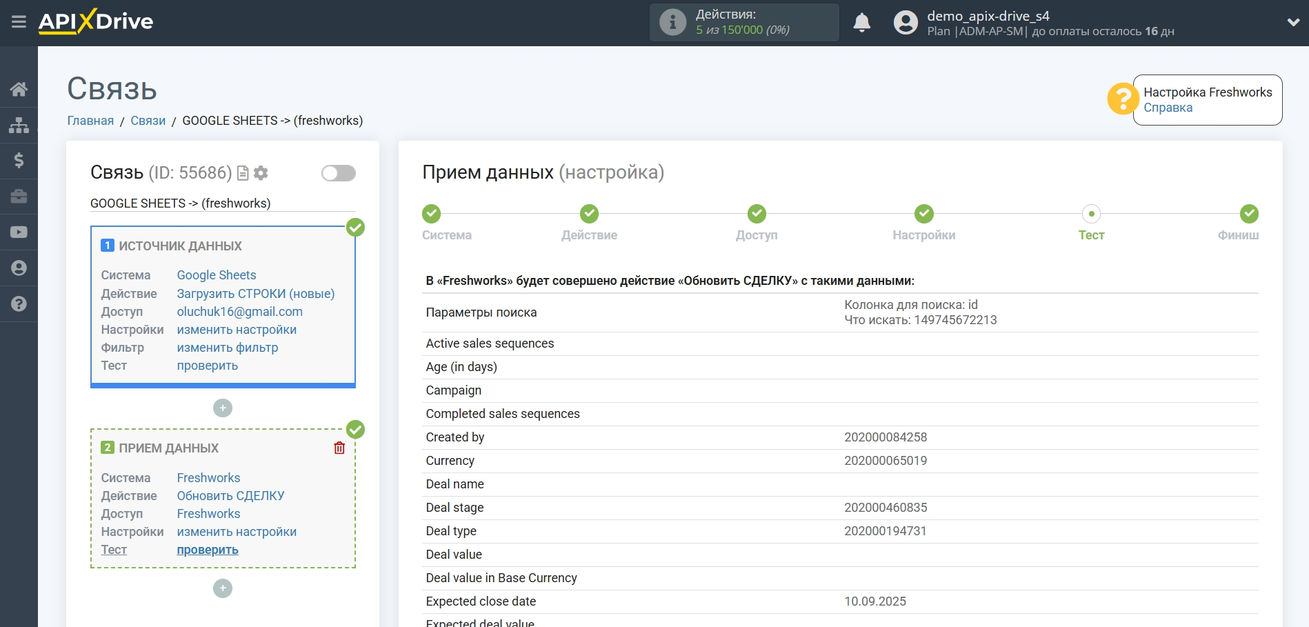This screenshot has width=1309, height=627.
Task: Go to the Настройки step in the progress bar
Action: [923, 215]
